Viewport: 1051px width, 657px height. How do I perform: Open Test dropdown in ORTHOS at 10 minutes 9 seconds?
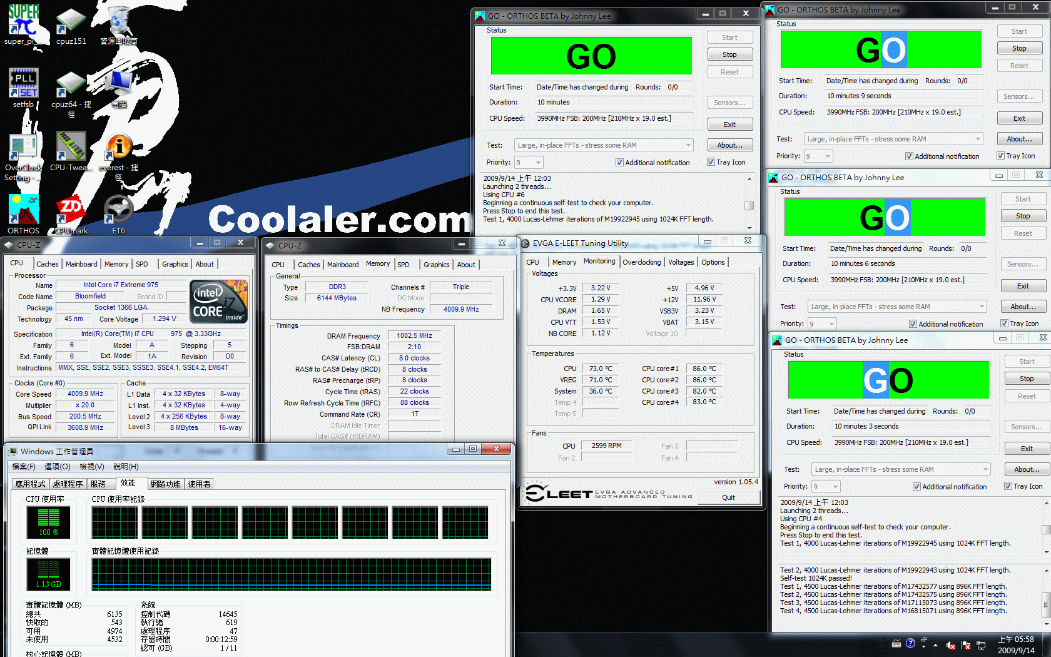(x=893, y=139)
